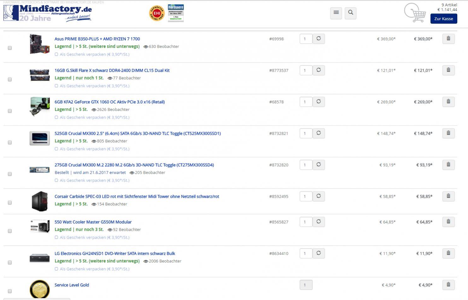Open 275GB Crucial MX300 M.2 product link
The height and width of the screenshot is (300, 468).
(x=134, y=165)
